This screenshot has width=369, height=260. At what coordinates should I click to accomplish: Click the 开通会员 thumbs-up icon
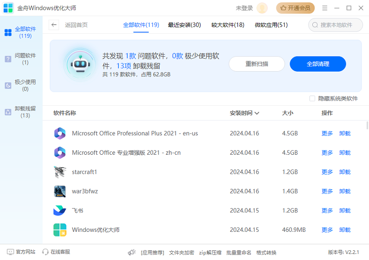coord(283,8)
